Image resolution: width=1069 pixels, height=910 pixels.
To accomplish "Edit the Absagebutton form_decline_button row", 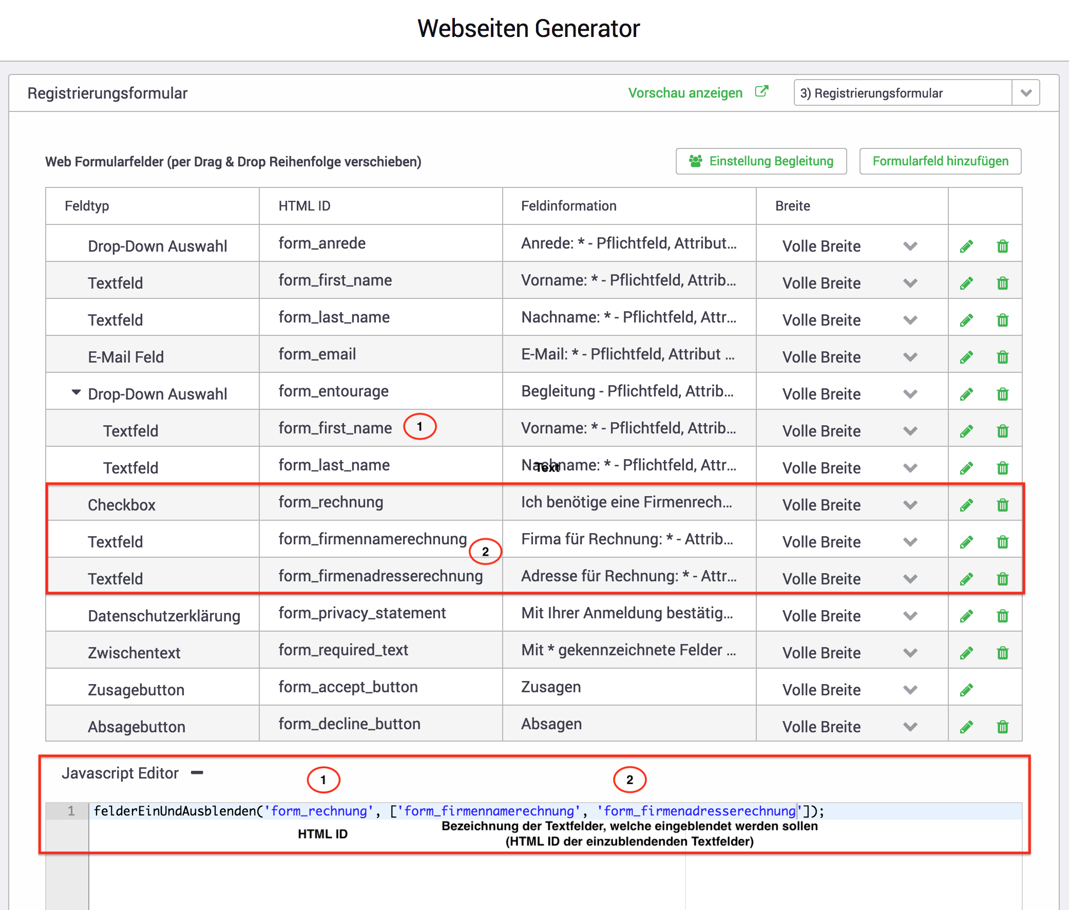I will coord(966,727).
